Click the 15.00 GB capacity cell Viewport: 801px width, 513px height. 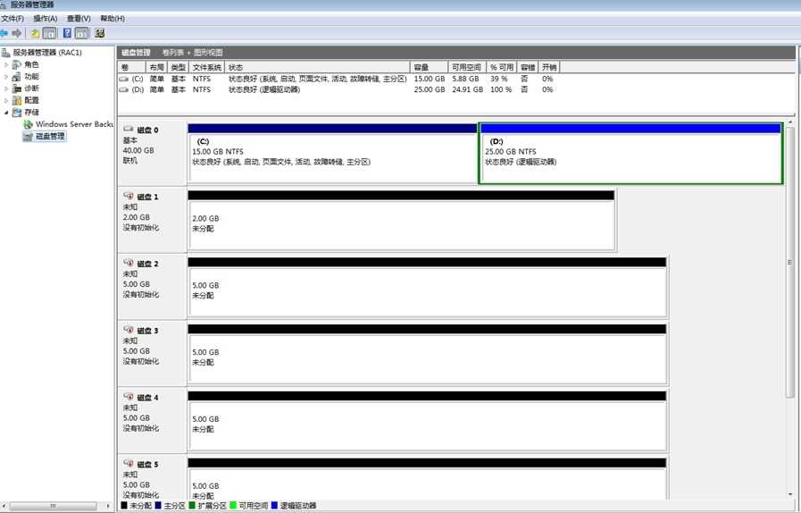(x=430, y=80)
